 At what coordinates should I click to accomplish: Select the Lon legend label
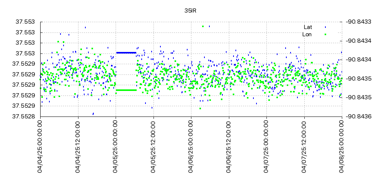click(307, 34)
